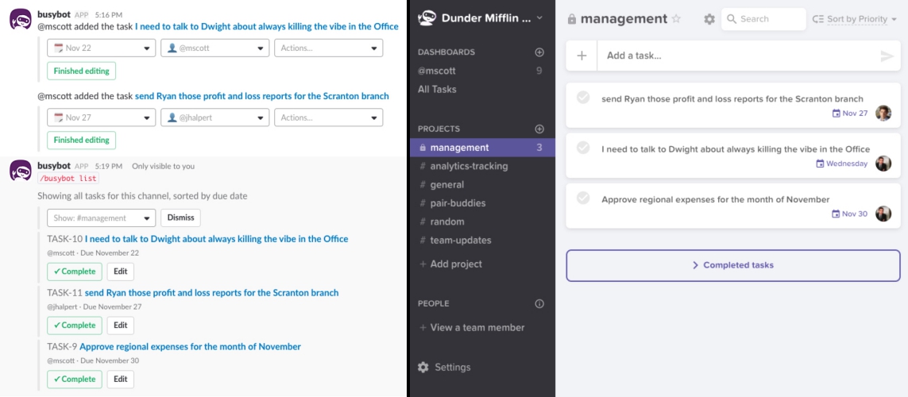The image size is (908, 397).
Task: Click the busybot sender name at 5:16 PM
Action: 54,13
